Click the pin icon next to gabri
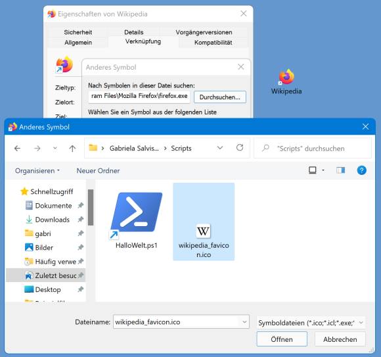 pyautogui.click(x=81, y=233)
